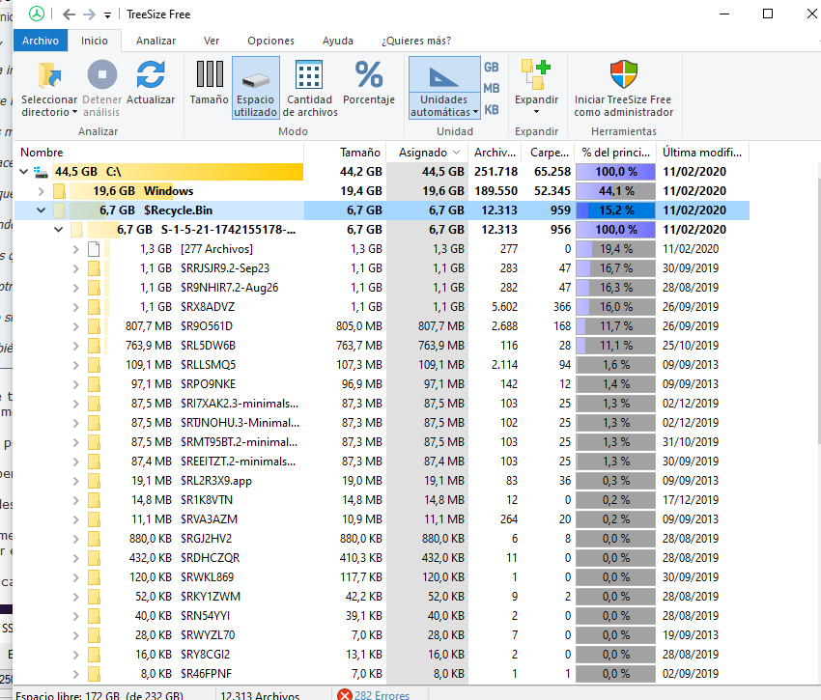Open the 282 Errores link
Screen dimensions: 821x700
tap(382, 695)
